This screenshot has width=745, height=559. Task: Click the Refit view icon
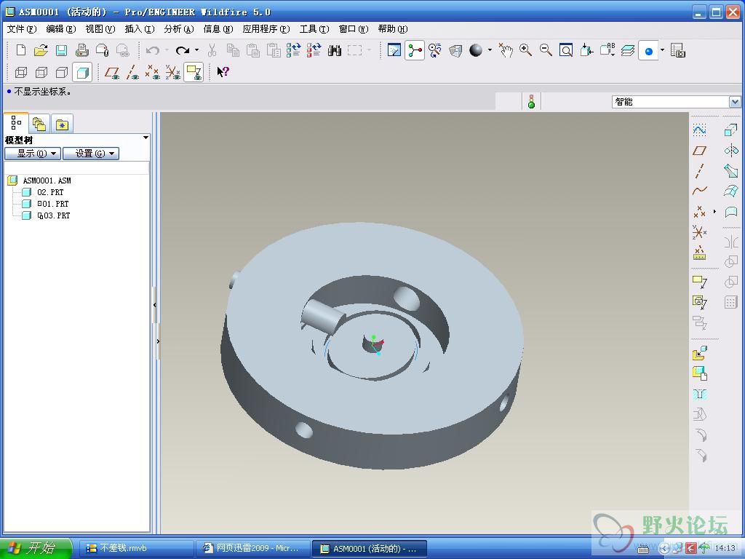[566, 50]
